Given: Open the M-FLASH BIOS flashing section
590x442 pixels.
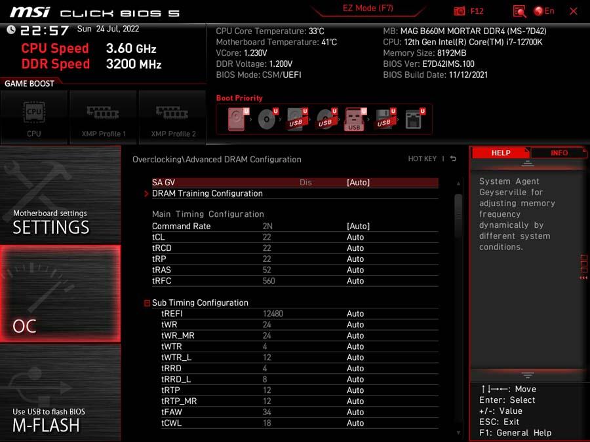Looking at the screenshot, I should pos(60,392).
